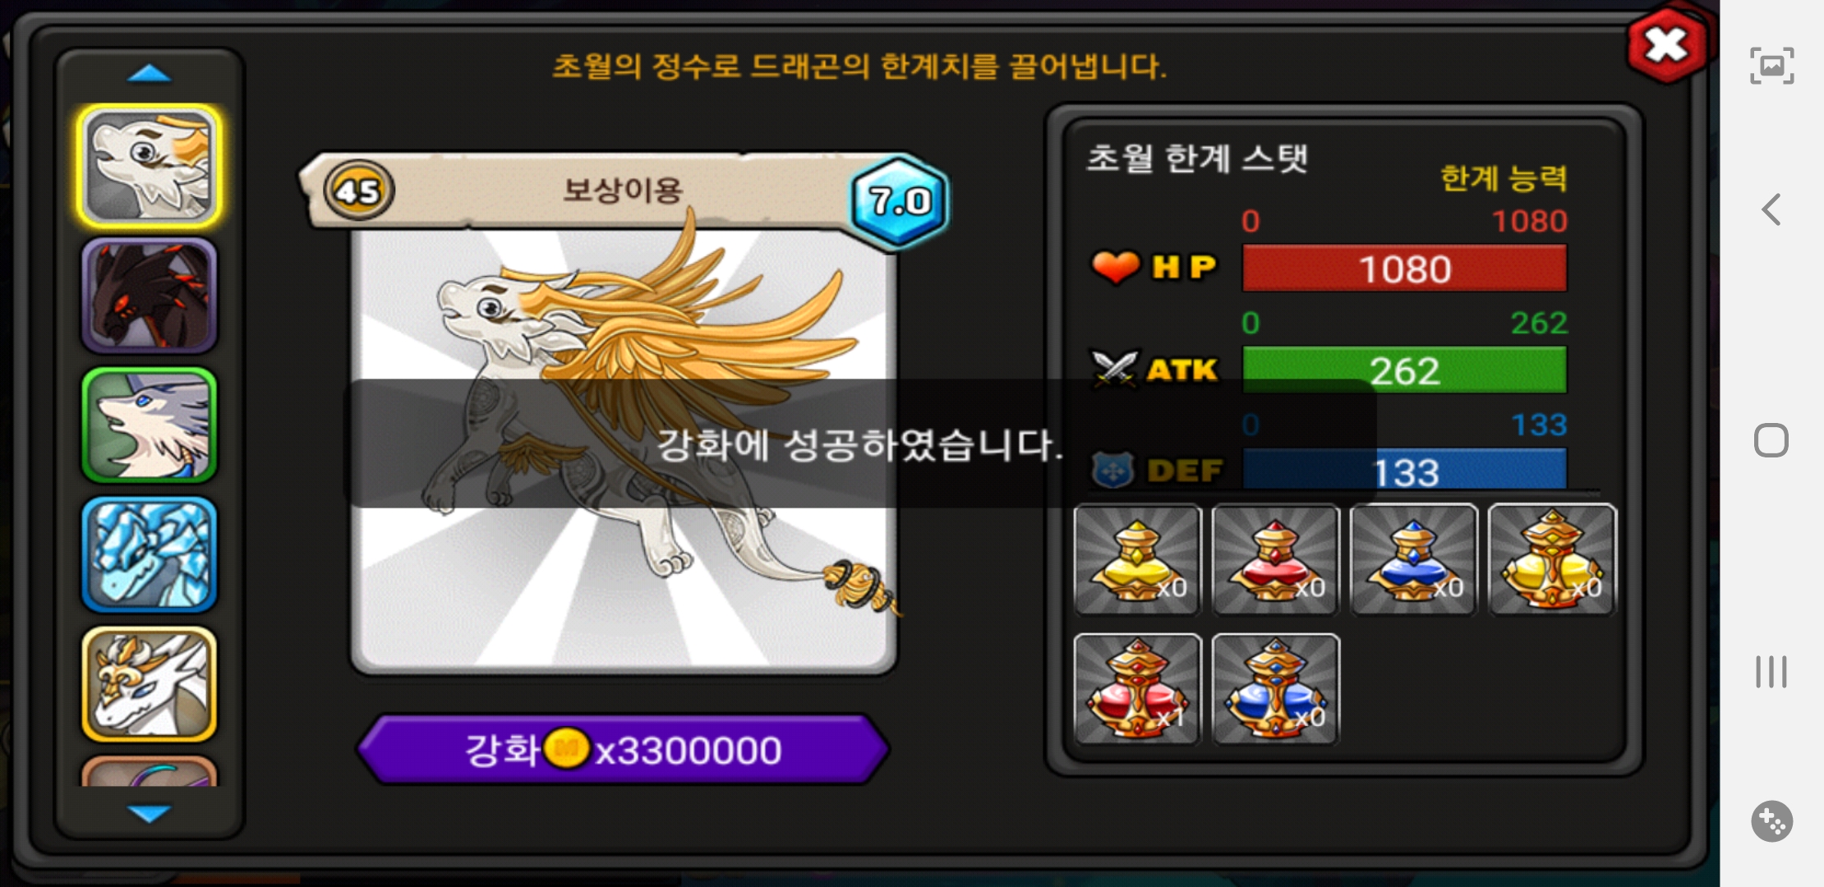Select the large red potion x1 slot
This screenshot has width=1824, height=887.
click(1138, 689)
